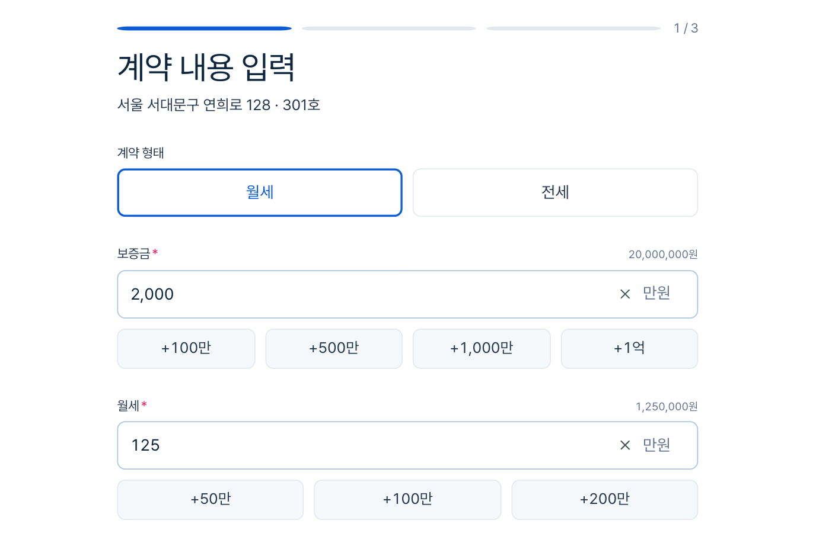Add +100만 to the deposit
816x543 pixels.
click(186, 348)
